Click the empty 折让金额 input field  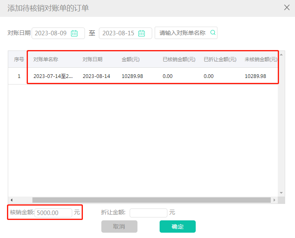click(x=148, y=213)
